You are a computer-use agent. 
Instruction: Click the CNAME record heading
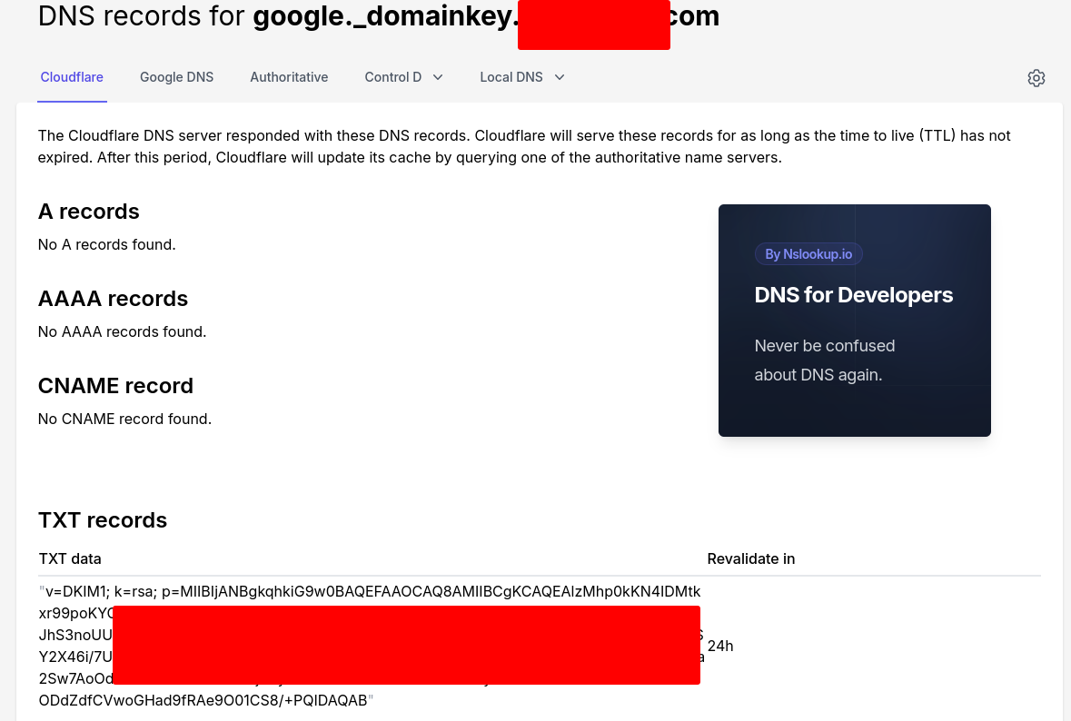[115, 386]
